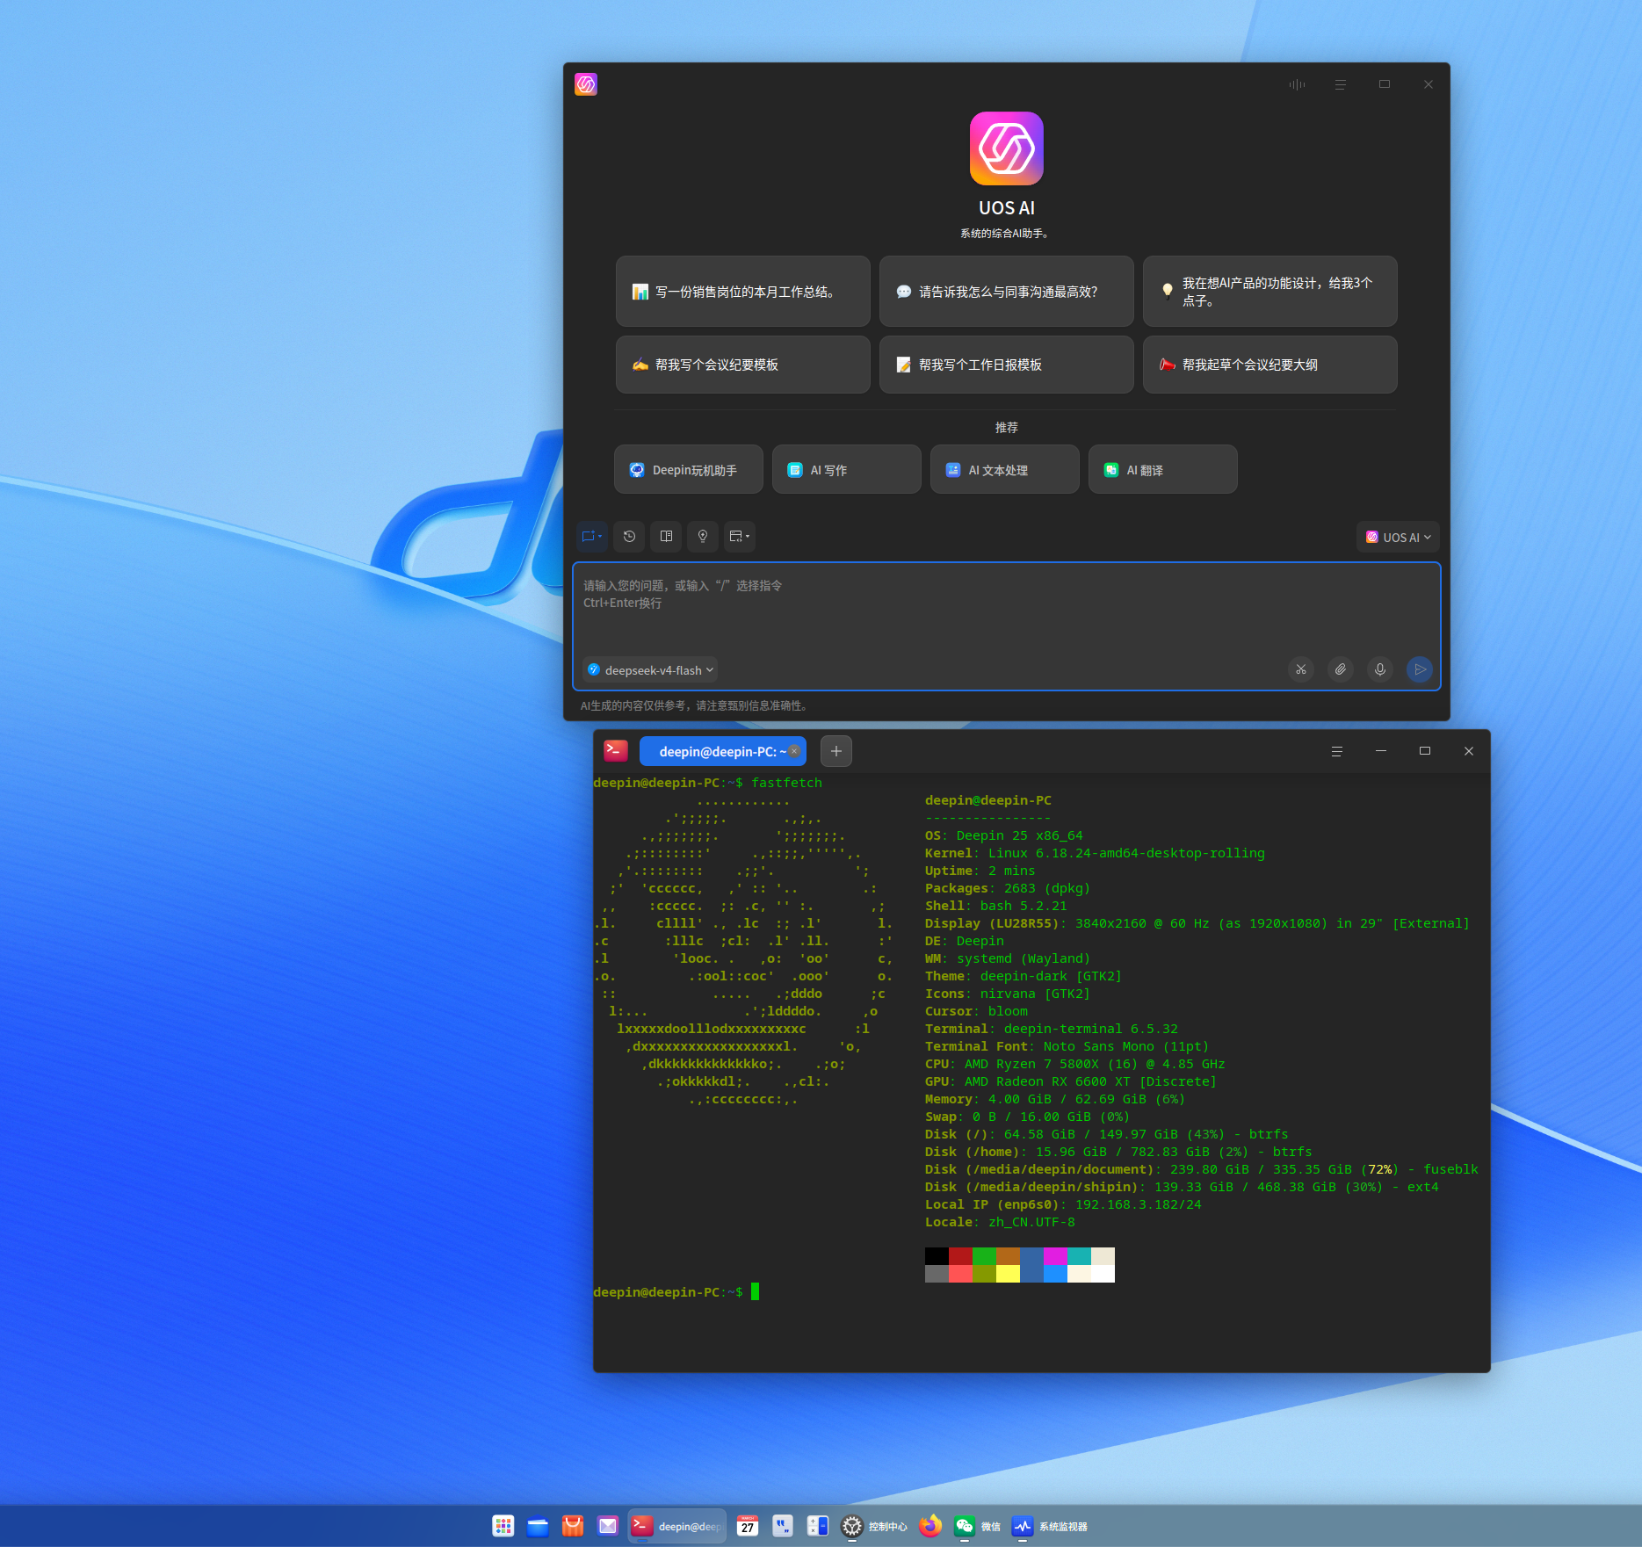Click the lightbulb icon in the UOS AI toolbar
Screen dimensions: 1642x1547
[703, 536]
